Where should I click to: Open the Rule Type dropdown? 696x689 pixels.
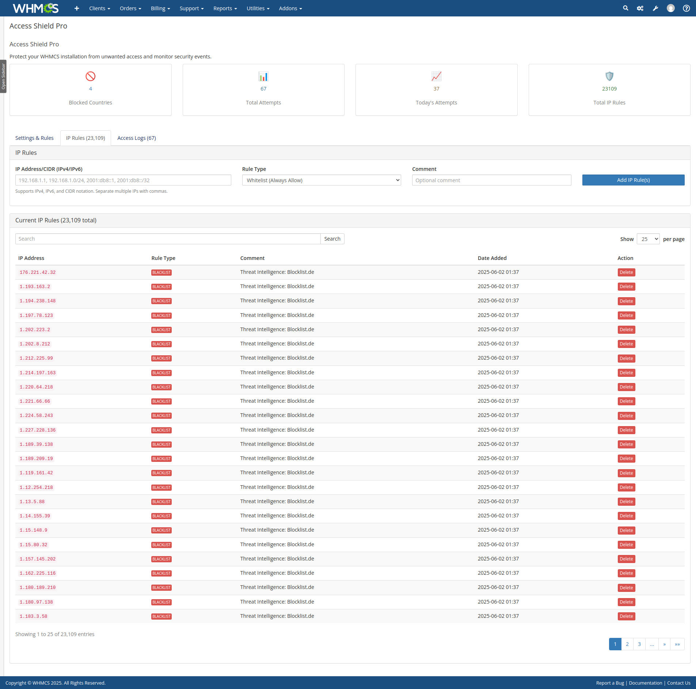click(x=322, y=180)
